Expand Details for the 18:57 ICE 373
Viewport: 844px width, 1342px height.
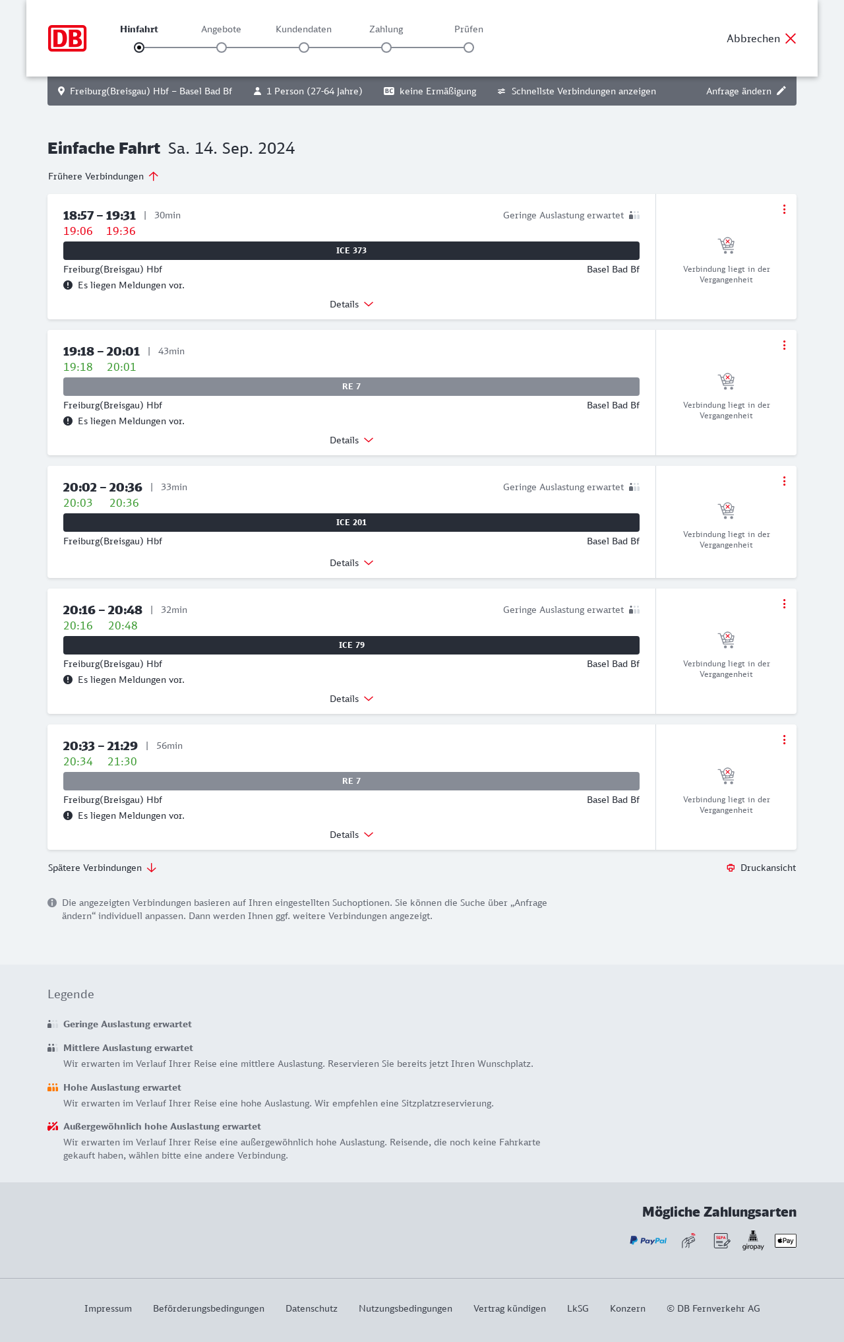(351, 304)
